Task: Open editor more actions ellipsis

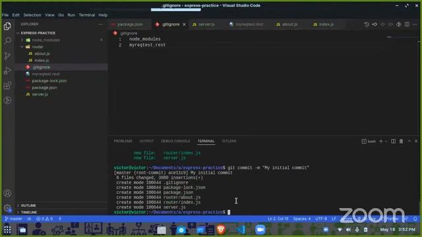Action: pos(415,24)
